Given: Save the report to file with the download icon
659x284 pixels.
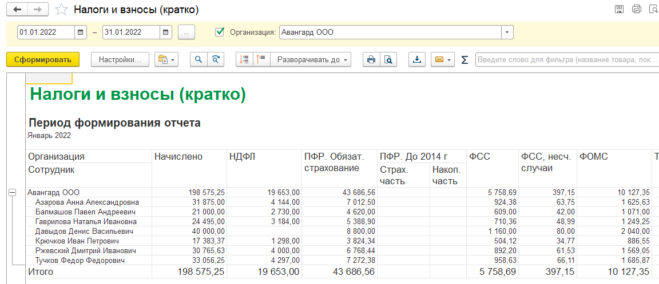Looking at the screenshot, I should click(418, 59).
